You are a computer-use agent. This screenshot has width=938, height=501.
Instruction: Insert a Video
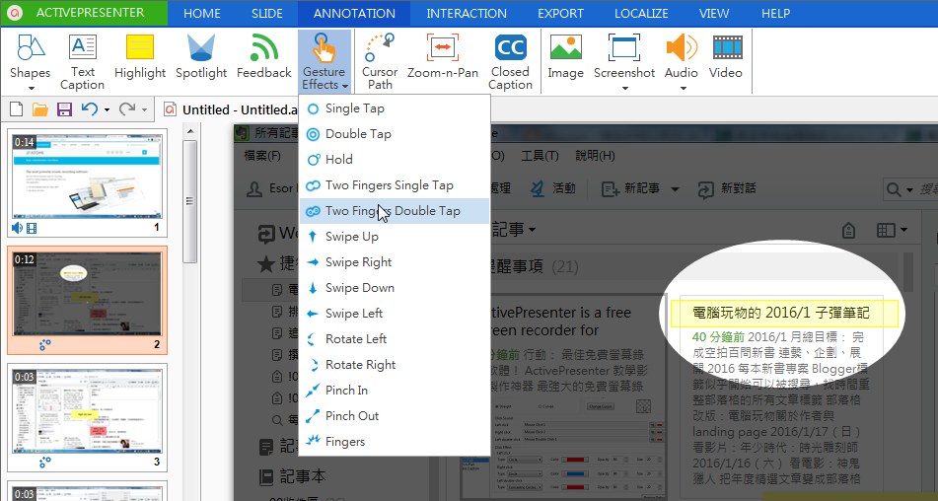pyautogui.click(x=726, y=57)
